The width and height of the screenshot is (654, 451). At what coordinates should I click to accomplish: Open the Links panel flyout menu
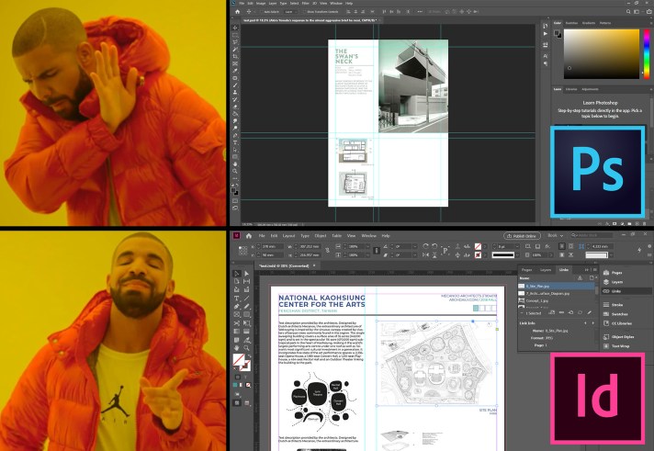point(594,270)
